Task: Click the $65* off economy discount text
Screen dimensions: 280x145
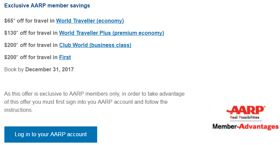Action: click(29, 21)
